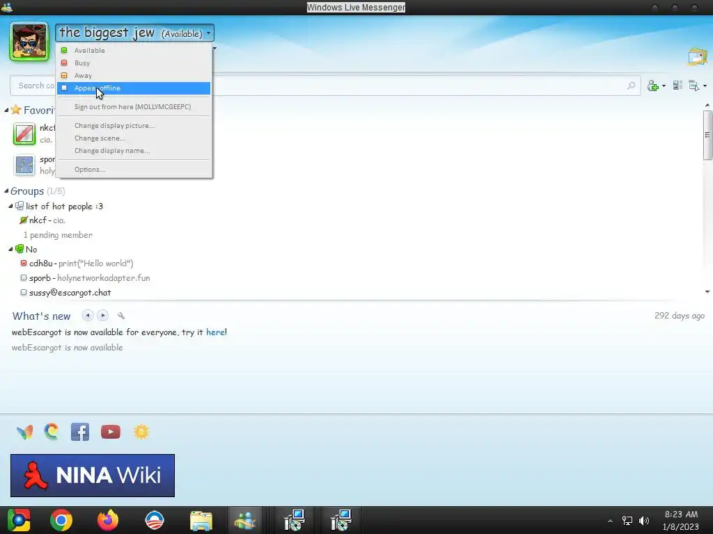Screen dimensions: 713x534
Task: Click the Favorites star icon
Action: (x=16, y=110)
